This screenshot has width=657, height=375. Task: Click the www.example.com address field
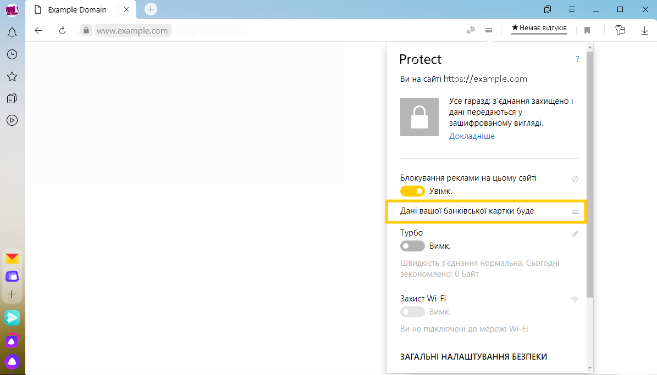click(132, 30)
